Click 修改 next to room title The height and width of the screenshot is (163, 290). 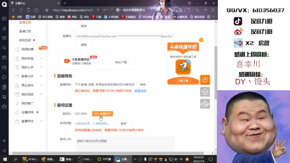point(123,124)
